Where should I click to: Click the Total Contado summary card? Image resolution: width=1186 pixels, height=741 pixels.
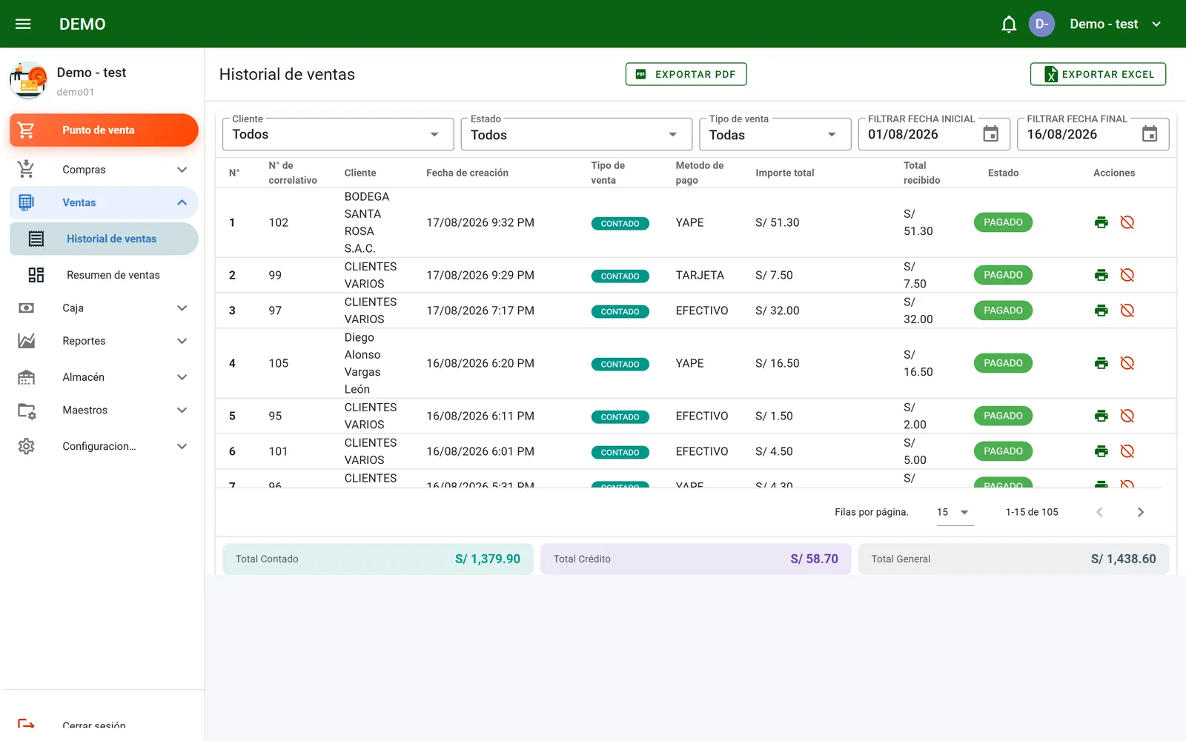coord(377,559)
